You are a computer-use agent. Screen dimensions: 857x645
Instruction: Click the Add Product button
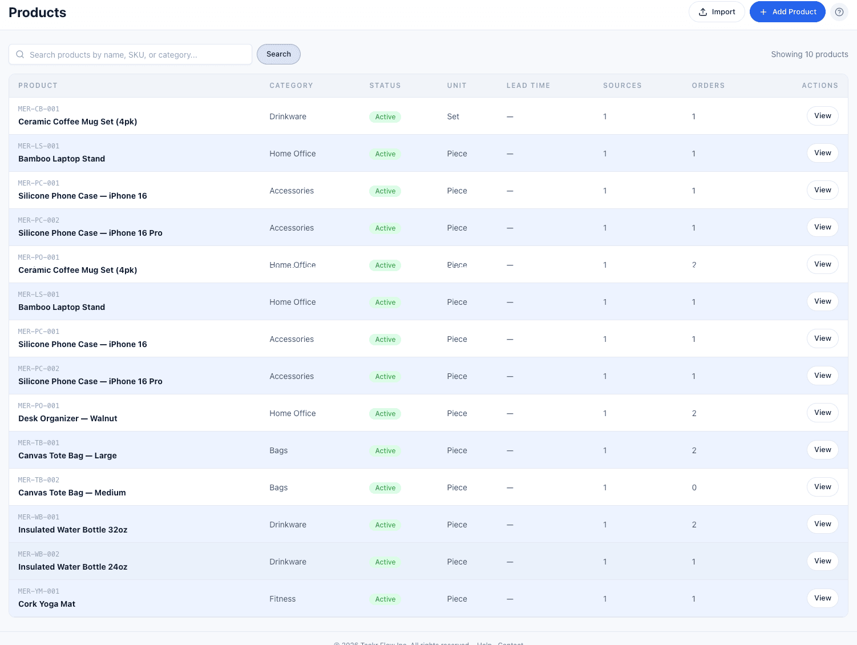point(787,11)
